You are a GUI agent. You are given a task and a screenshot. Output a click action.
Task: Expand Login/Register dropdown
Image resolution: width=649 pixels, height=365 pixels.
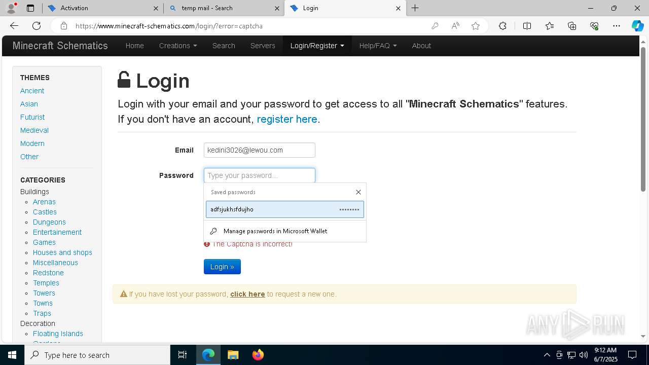click(x=317, y=46)
